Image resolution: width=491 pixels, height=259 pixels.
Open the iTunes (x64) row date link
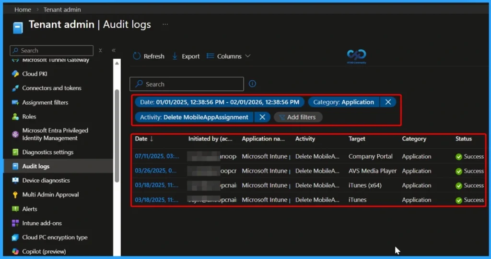pyautogui.click(x=157, y=185)
